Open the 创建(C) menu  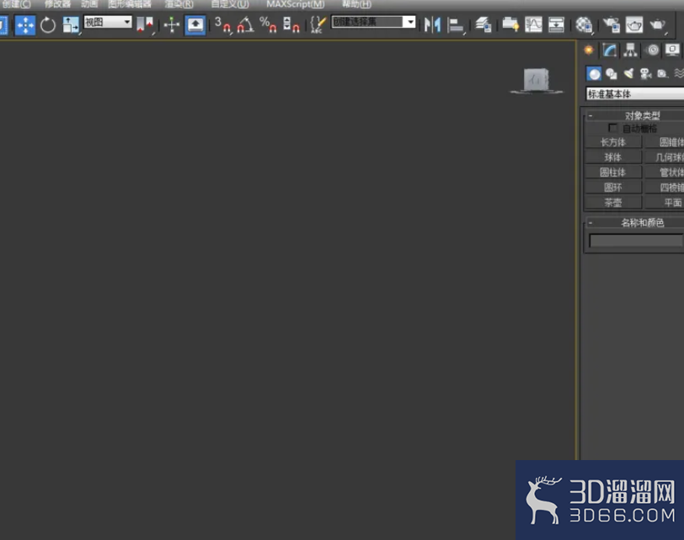pyautogui.click(x=16, y=4)
